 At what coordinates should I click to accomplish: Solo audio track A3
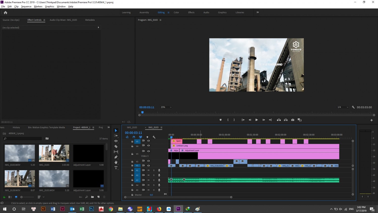(x=154, y=180)
